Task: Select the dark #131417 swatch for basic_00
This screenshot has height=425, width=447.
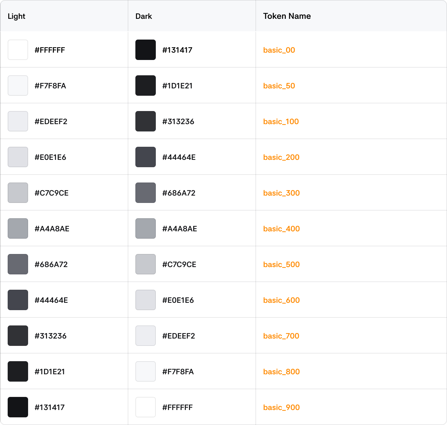Action: click(x=146, y=50)
